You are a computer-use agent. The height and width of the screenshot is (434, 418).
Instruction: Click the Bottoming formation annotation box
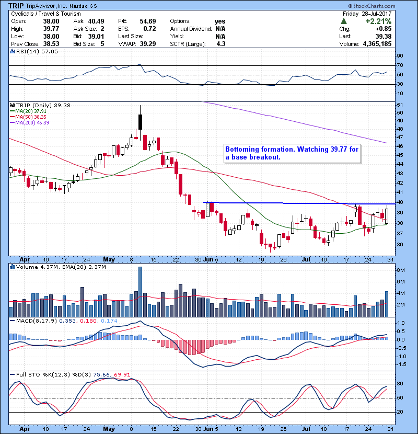292,153
